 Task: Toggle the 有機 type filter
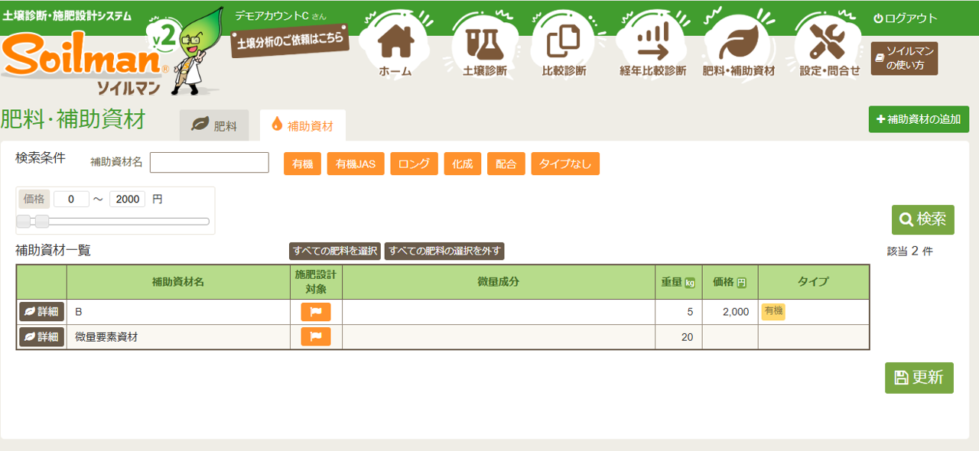click(302, 164)
